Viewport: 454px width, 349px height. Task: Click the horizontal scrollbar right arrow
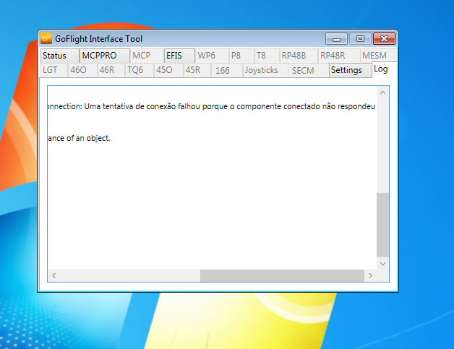coord(370,275)
